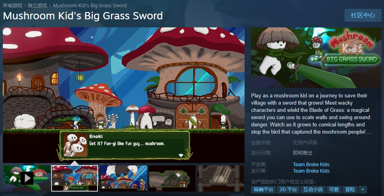Play the trailer video thumbnail
The width and height of the screenshot is (384, 196).
pyautogui.click(x=27, y=178)
